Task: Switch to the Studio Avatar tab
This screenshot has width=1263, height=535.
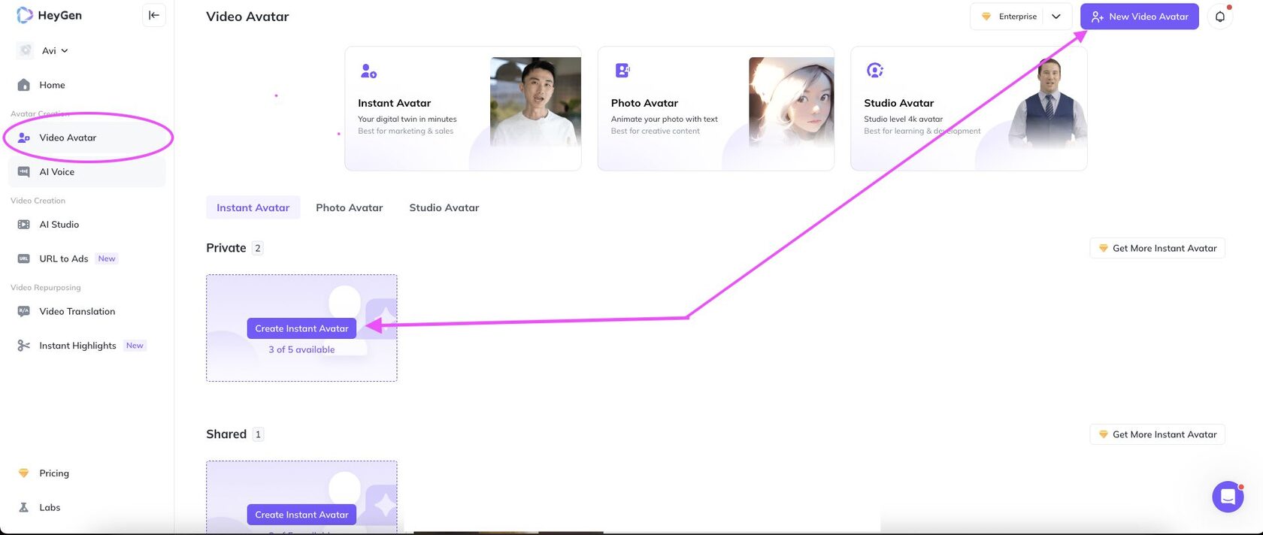Action: point(444,207)
